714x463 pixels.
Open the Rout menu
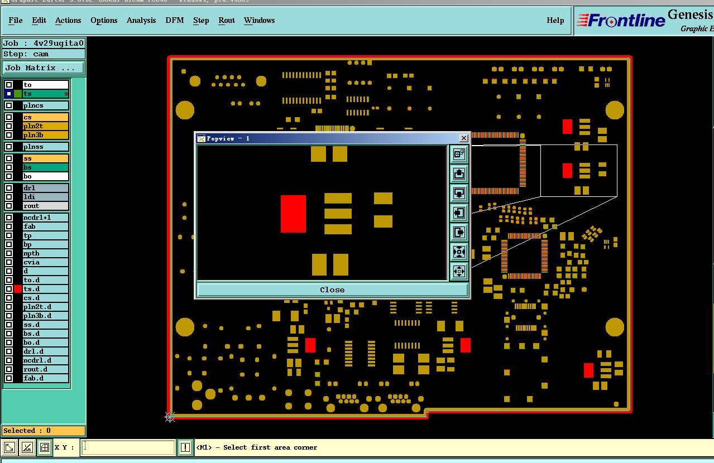(227, 20)
